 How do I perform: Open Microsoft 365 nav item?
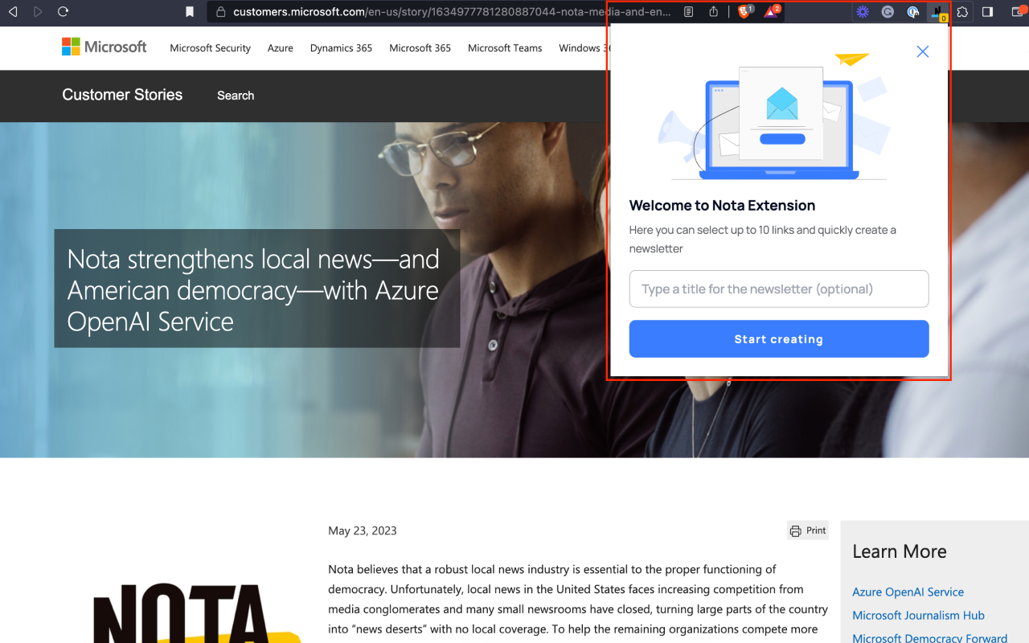click(420, 48)
